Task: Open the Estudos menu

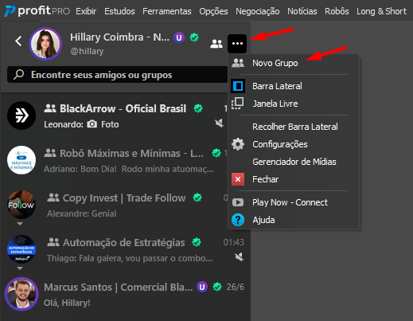Action: [x=119, y=11]
